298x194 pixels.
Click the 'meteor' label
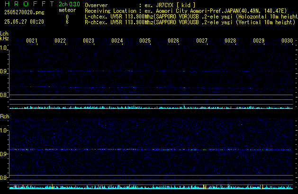pos(67,10)
